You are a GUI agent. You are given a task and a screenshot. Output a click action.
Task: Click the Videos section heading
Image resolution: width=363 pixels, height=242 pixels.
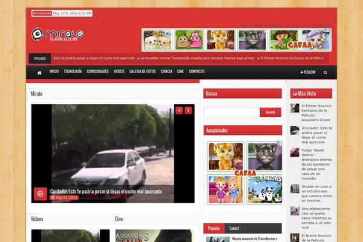[37, 219]
